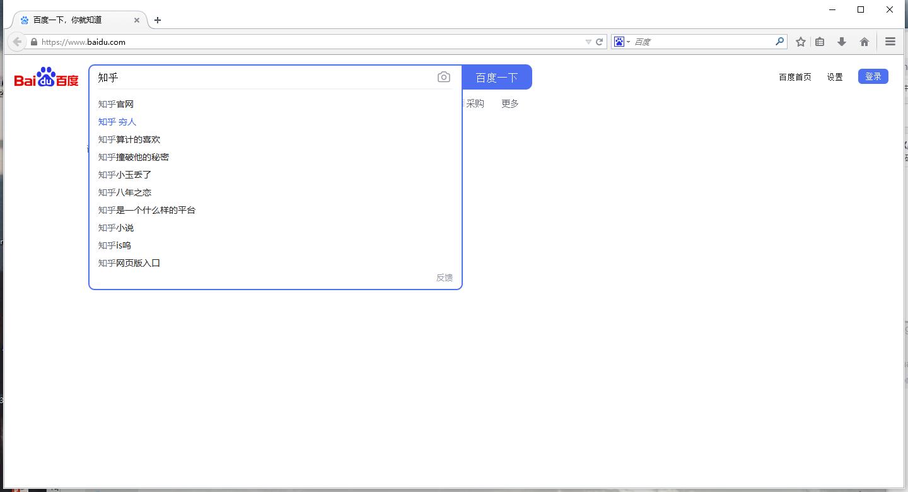Viewport: 908px width, 492px height.
Task: Expand the URL history dropdown arrow
Action: tap(588, 42)
